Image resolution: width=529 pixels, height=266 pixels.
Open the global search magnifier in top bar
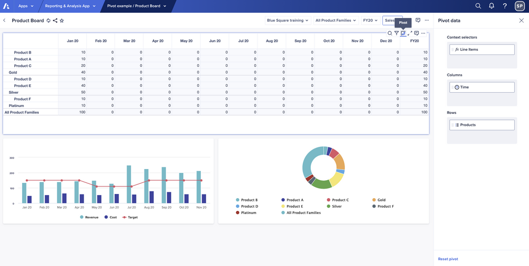coord(478,6)
